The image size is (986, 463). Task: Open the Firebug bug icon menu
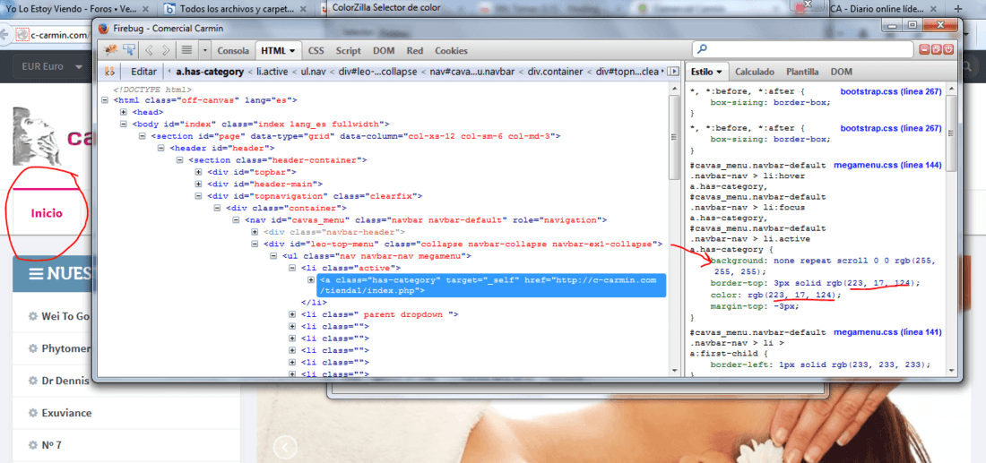tap(110, 50)
